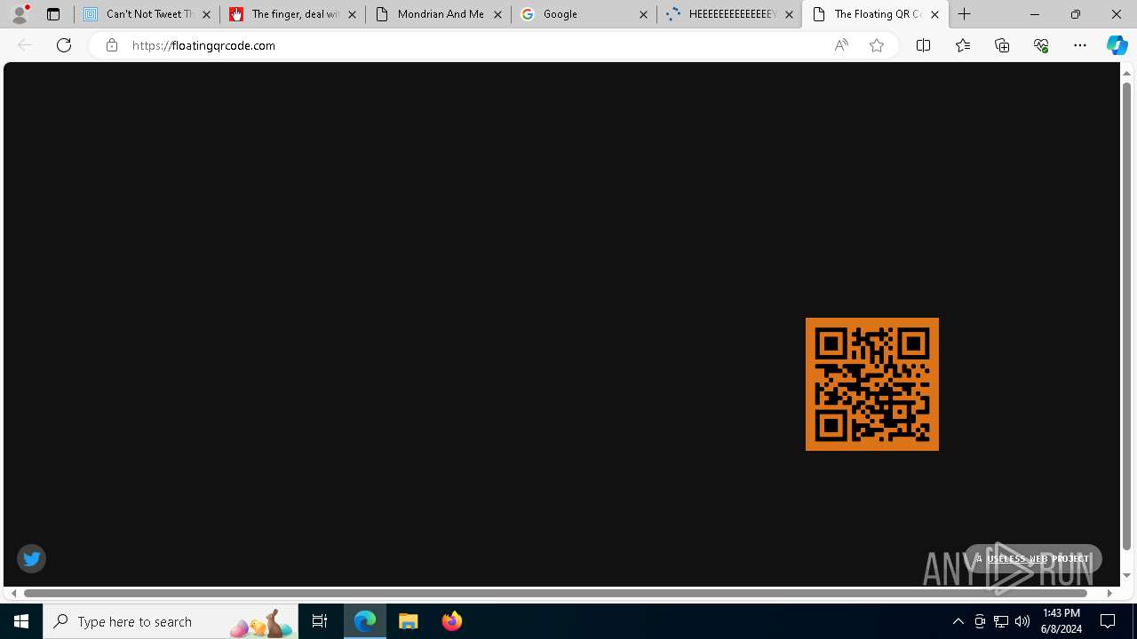Open the volume control tray icon
Screen dimensions: 1137x639
coord(1022,621)
